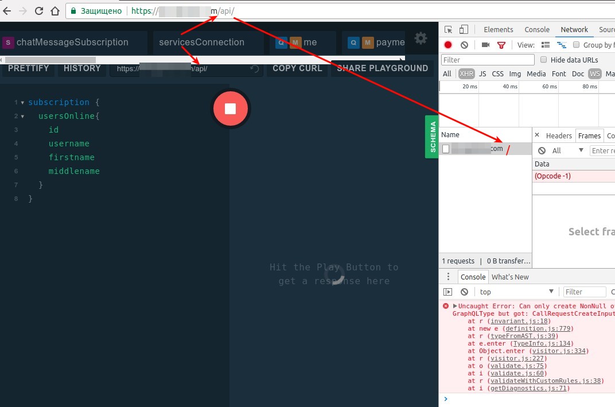Open the browser home page icon
615x407 pixels.
[55, 10]
